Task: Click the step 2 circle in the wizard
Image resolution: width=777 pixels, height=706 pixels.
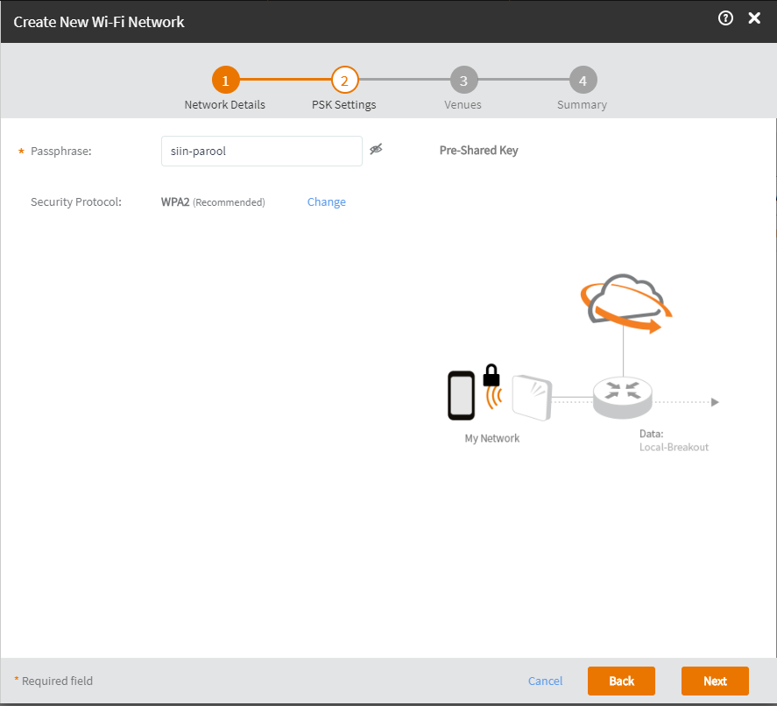Action: click(x=344, y=81)
